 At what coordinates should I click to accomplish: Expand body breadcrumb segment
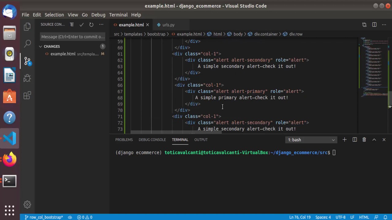(x=235, y=34)
